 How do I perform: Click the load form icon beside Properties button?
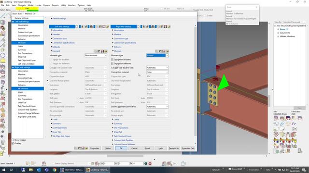pyautogui.click(x=86, y=148)
